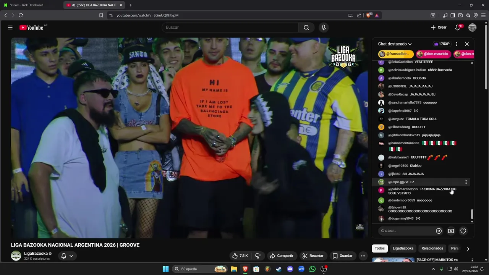The width and height of the screenshot is (489, 275).
Task: Open message options for @Pepe-gg7vt
Action: tap(466, 182)
